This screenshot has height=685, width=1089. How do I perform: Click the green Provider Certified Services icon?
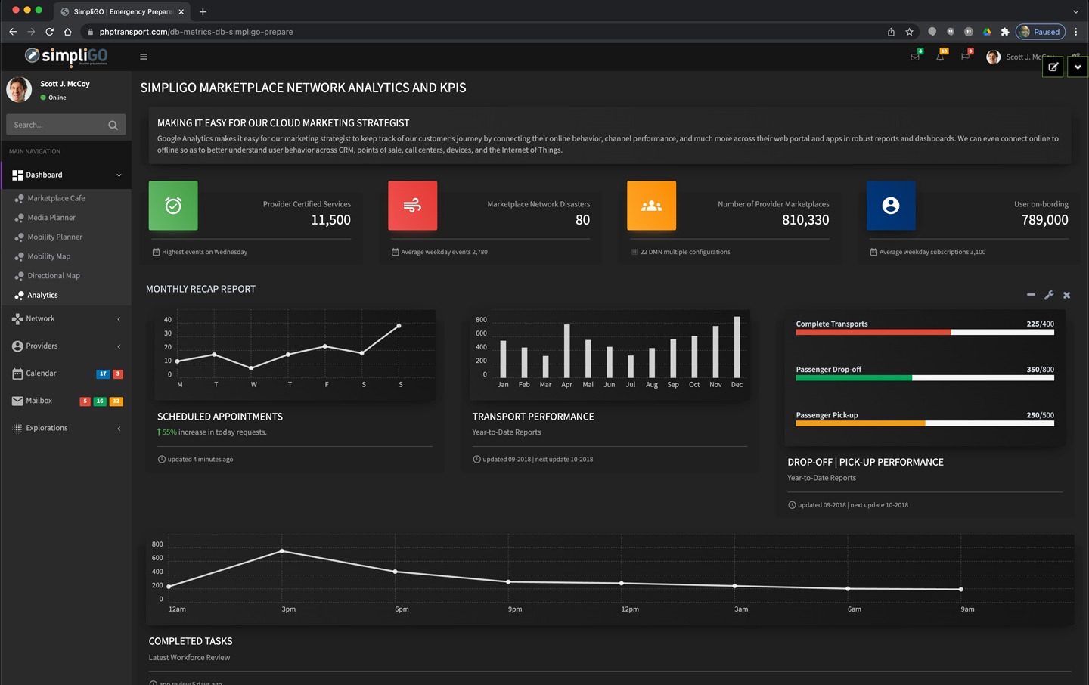click(x=173, y=206)
